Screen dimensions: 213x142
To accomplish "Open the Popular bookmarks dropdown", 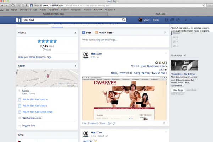I will click(x=109, y=10).
